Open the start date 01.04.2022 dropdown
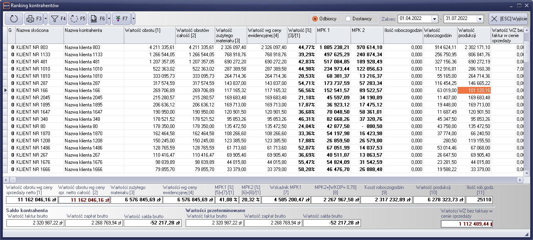 tap(434, 19)
